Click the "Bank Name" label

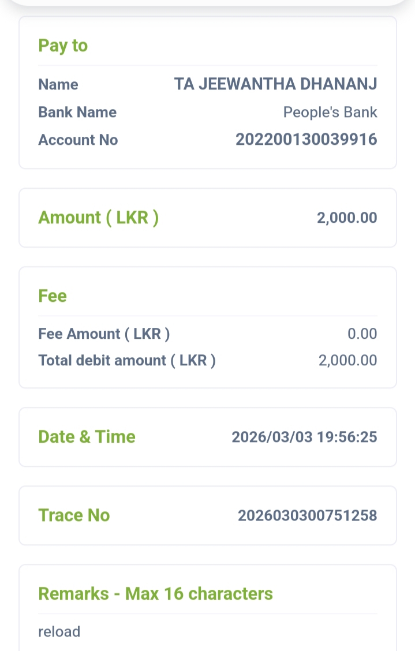[77, 112]
